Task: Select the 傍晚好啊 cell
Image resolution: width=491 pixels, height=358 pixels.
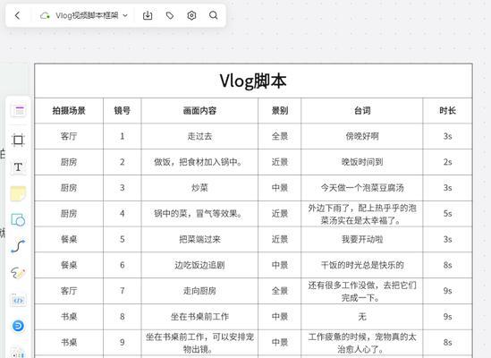Action: click(x=362, y=136)
